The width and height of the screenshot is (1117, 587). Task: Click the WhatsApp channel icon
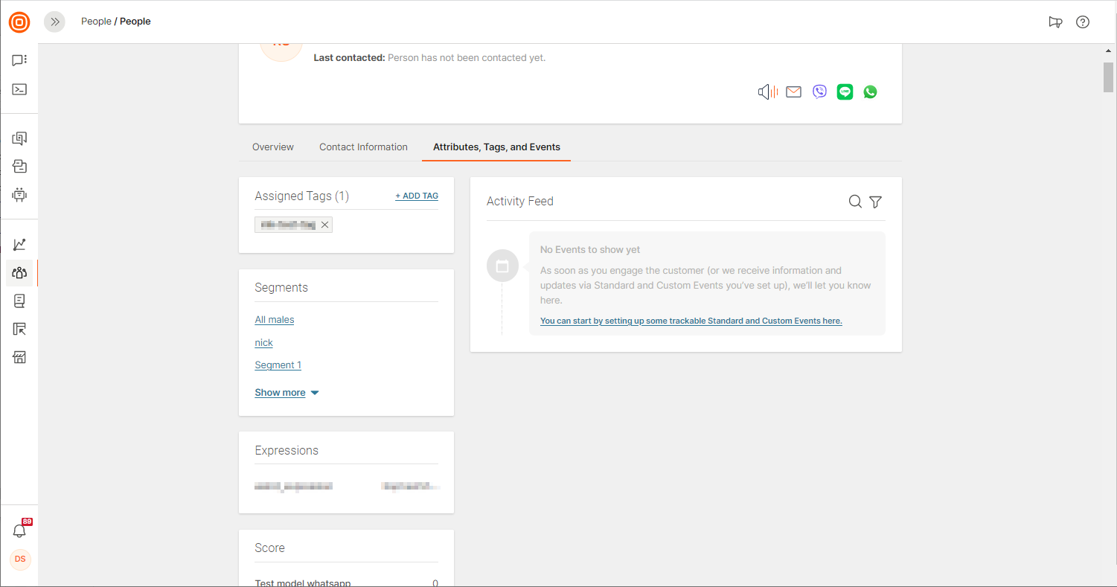coord(870,92)
